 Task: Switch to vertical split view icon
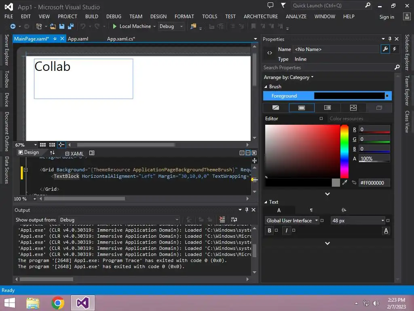point(242,153)
